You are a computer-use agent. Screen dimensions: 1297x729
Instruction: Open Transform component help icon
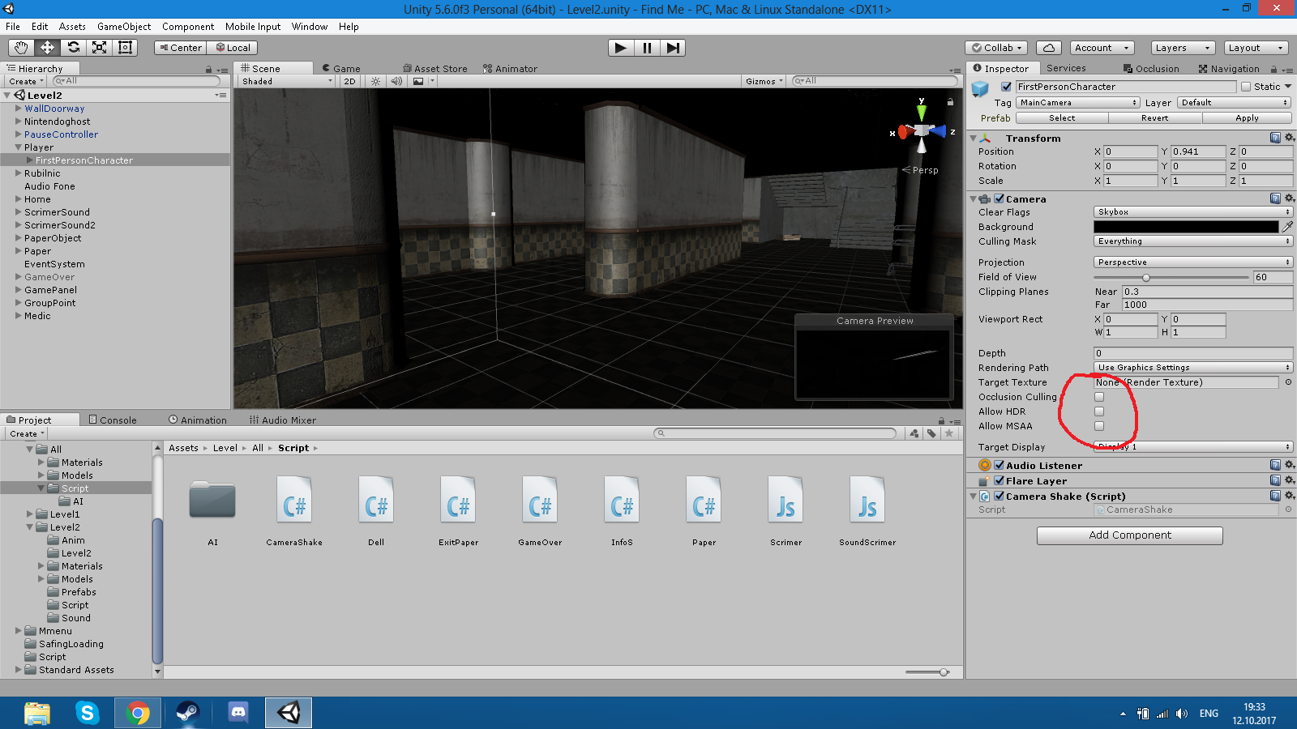click(x=1275, y=138)
